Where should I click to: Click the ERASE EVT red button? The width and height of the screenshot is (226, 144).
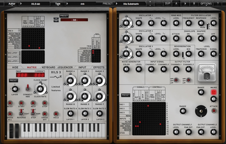pos(45,114)
